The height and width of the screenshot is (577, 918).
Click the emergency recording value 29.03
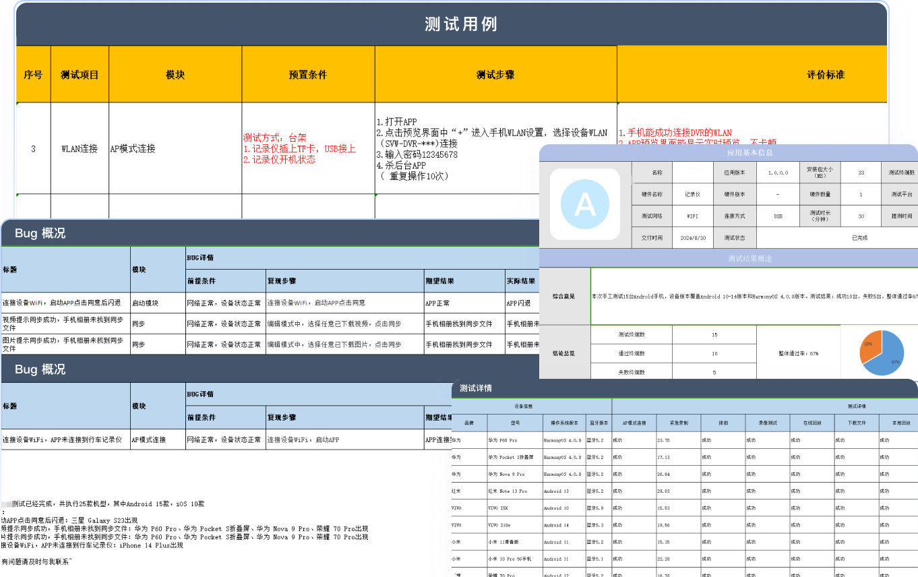(678, 491)
